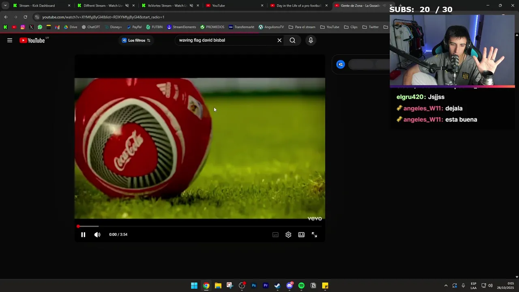
Task: Clear the search box with the X
Action: [279, 40]
